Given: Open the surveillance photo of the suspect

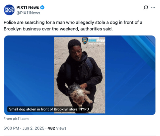Looking at the screenshot, I should click(80, 75).
